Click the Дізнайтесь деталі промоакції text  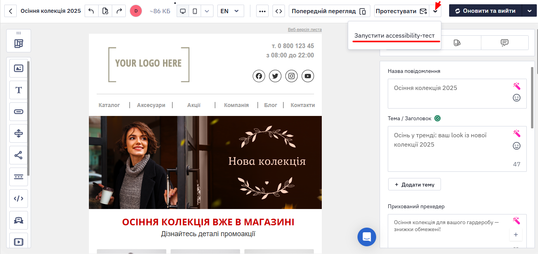pyautogui.click(x=208, y=234)
